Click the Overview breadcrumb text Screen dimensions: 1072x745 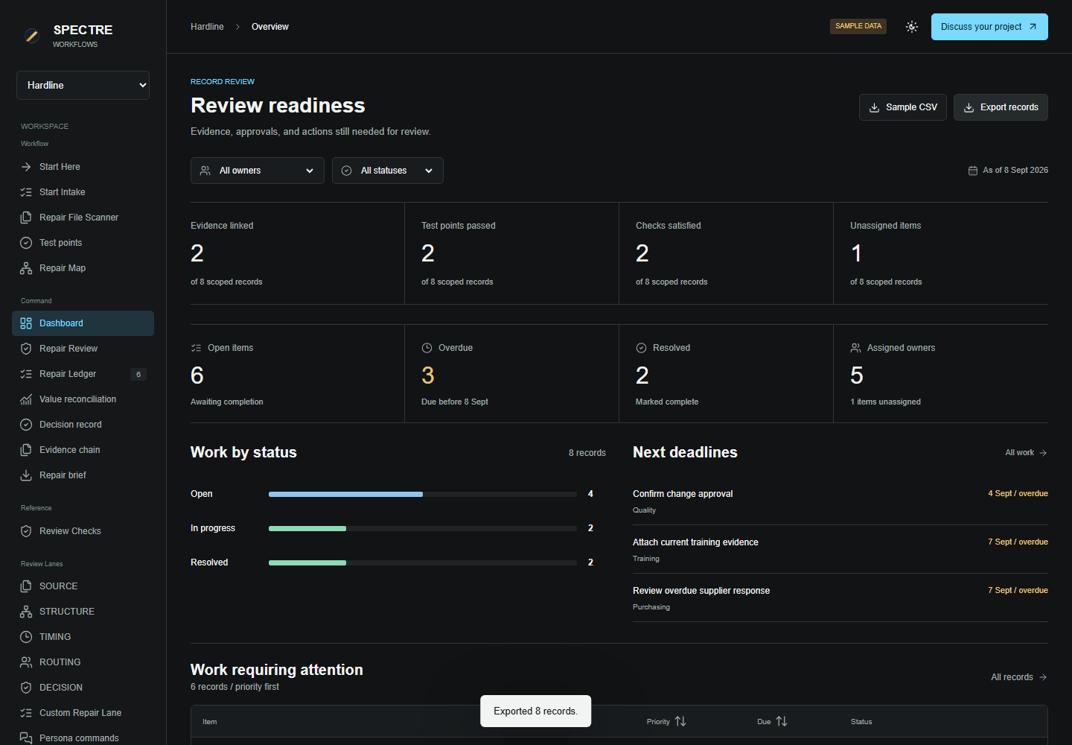click(x=270, y=27)
